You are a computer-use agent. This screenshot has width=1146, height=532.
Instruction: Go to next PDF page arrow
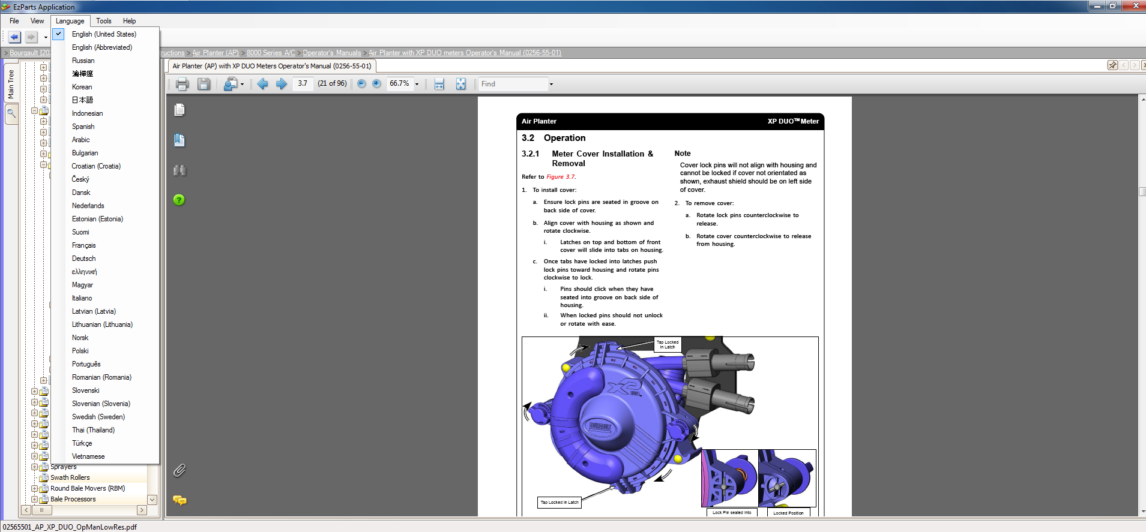pos(281,84)
